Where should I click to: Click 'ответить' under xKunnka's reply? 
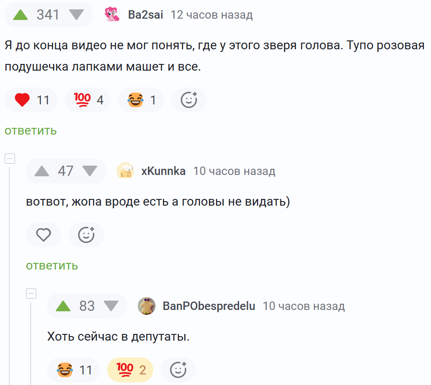tap(52, 266)
